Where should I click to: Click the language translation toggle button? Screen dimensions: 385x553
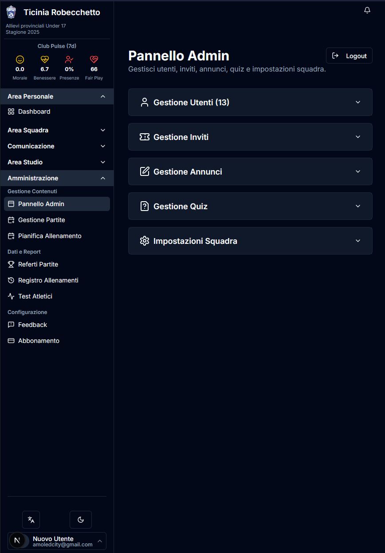pyautogui.click(x=31, y=519)
